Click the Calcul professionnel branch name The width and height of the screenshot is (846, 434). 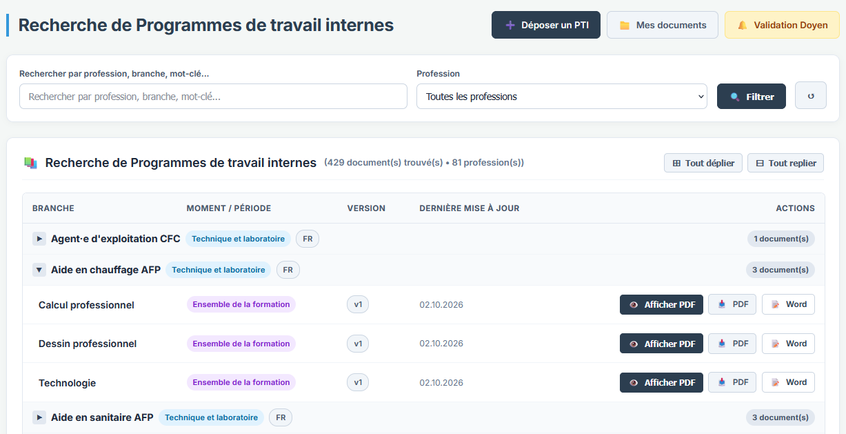point(86,305)
